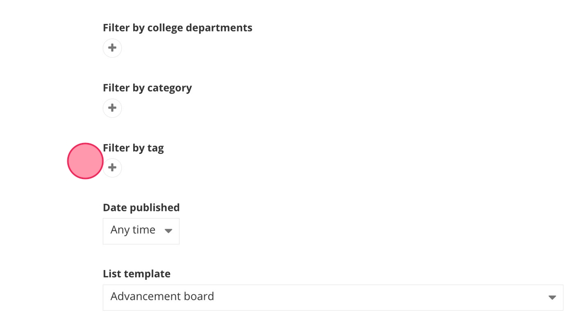Image resolution: width=576 pixels, height=322 pixels.
Task: Expand the List template dropdown
Action: pos(333,297)
